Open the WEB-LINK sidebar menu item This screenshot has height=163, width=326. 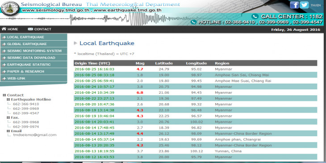point(33,78)
